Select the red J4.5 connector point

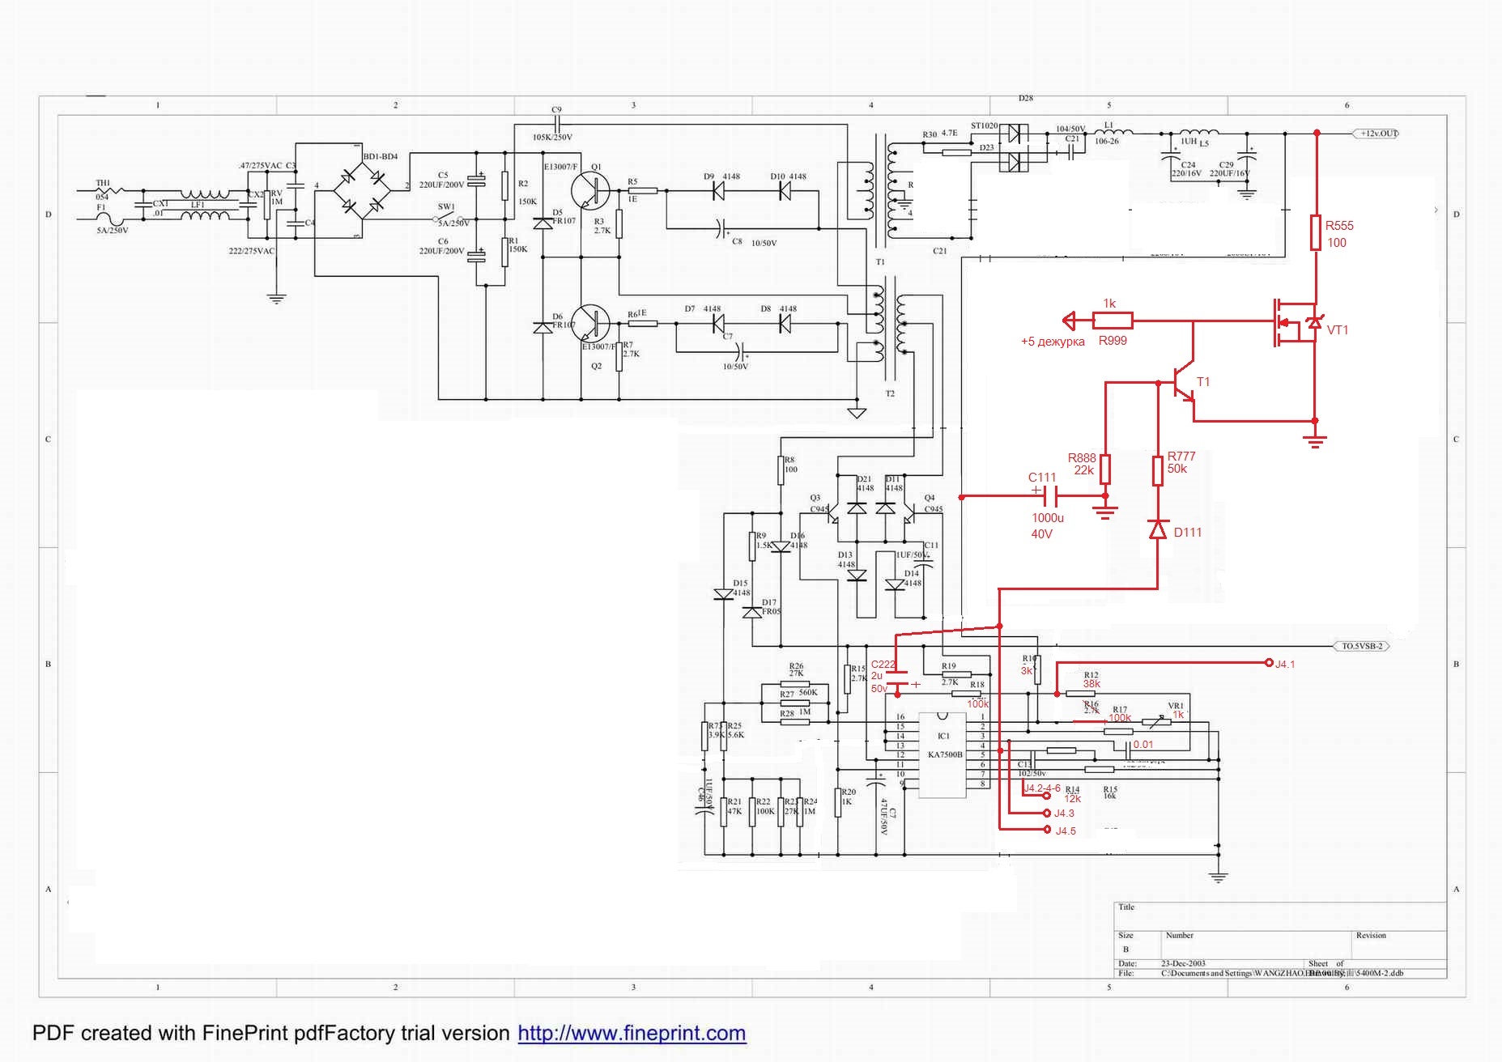(1047, 830)
